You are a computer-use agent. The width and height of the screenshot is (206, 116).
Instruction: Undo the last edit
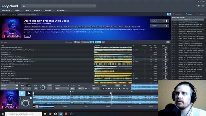[x=86, y=89]
